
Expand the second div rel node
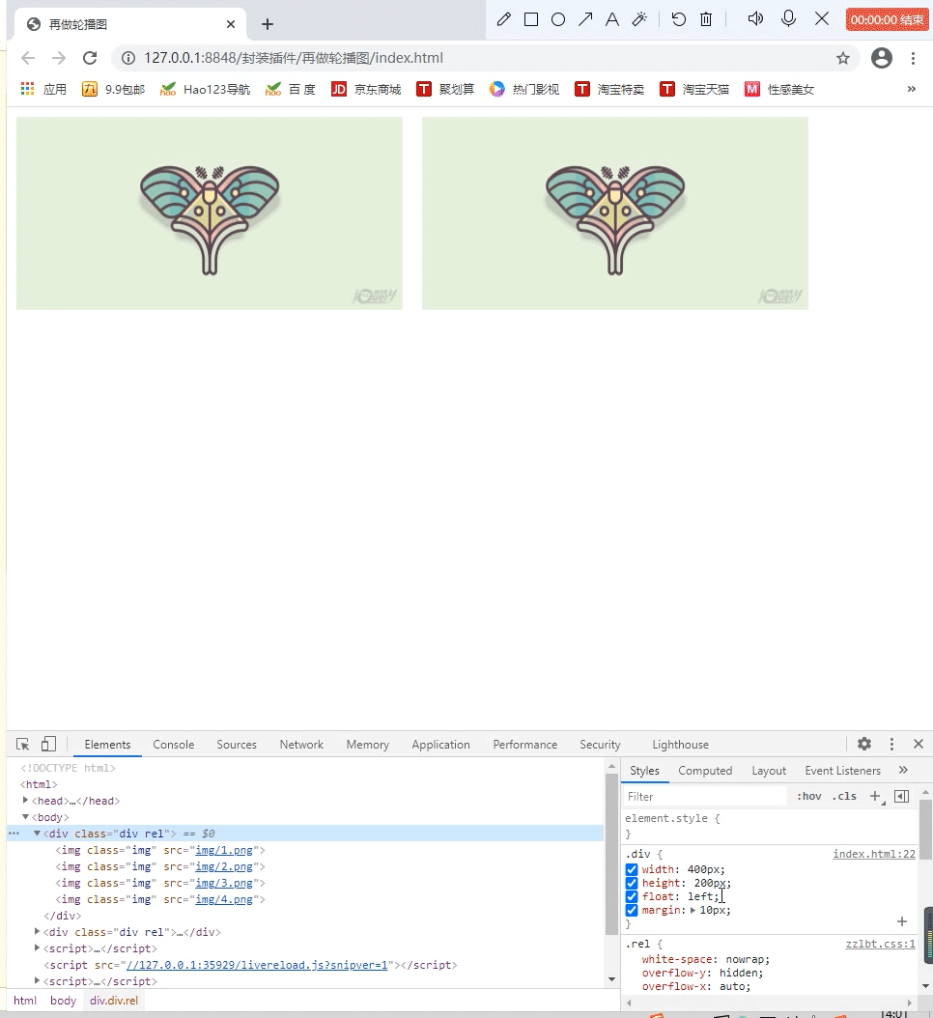coord(37,932)
